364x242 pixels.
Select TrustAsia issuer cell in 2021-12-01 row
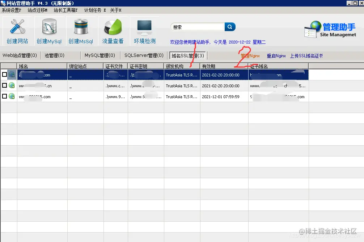[x=182, y=97]
